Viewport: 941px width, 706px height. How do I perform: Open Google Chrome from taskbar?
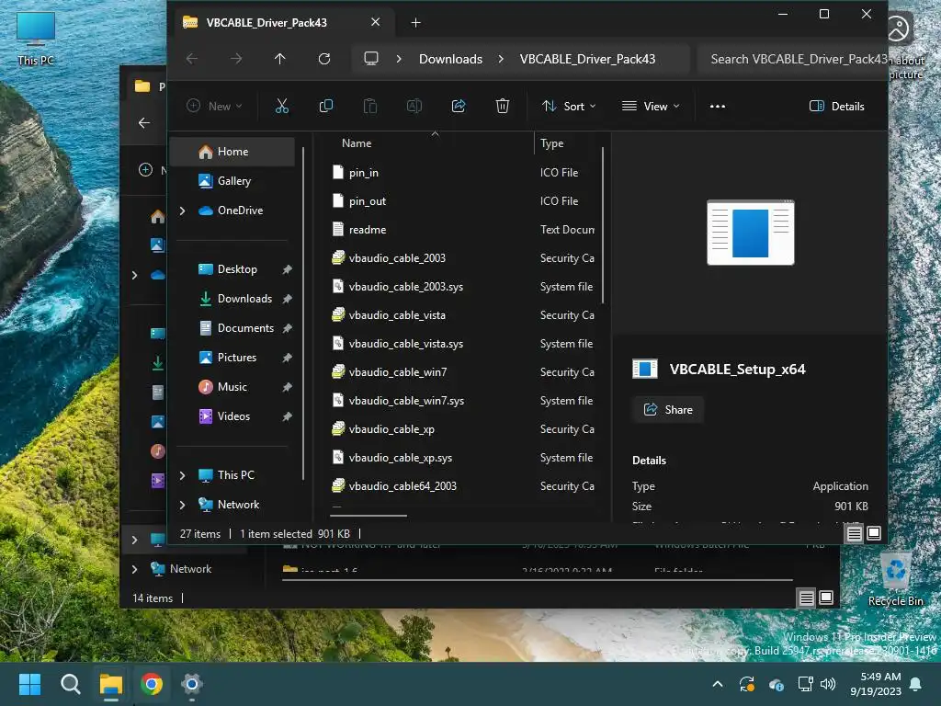tap(152, 684)
